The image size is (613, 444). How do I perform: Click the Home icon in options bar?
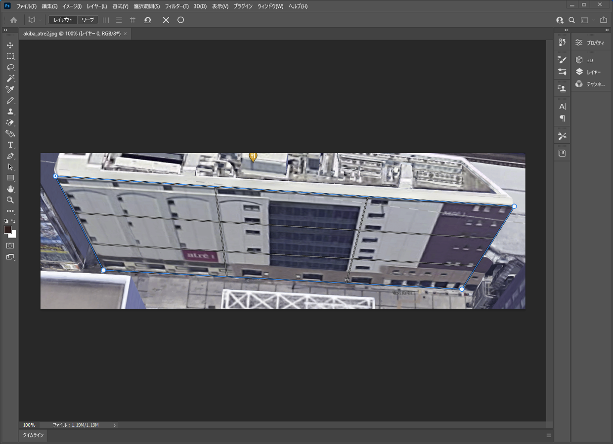(x=14, y=20)
